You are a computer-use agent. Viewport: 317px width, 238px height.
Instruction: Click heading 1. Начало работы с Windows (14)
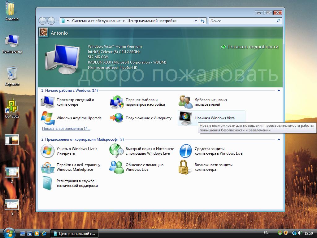[x=69, y=90]
